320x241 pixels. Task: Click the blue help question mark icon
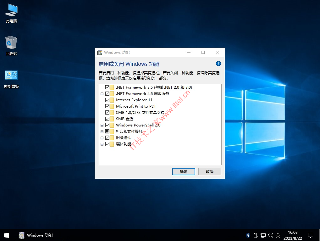(218, 64)
